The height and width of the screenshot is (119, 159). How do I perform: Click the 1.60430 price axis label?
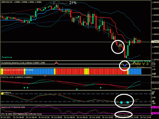point(155,2)
